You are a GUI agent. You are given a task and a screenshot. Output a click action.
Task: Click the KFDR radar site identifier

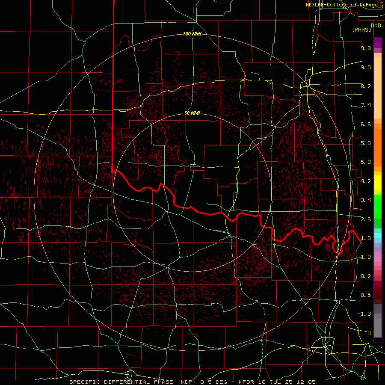[247, 382]
